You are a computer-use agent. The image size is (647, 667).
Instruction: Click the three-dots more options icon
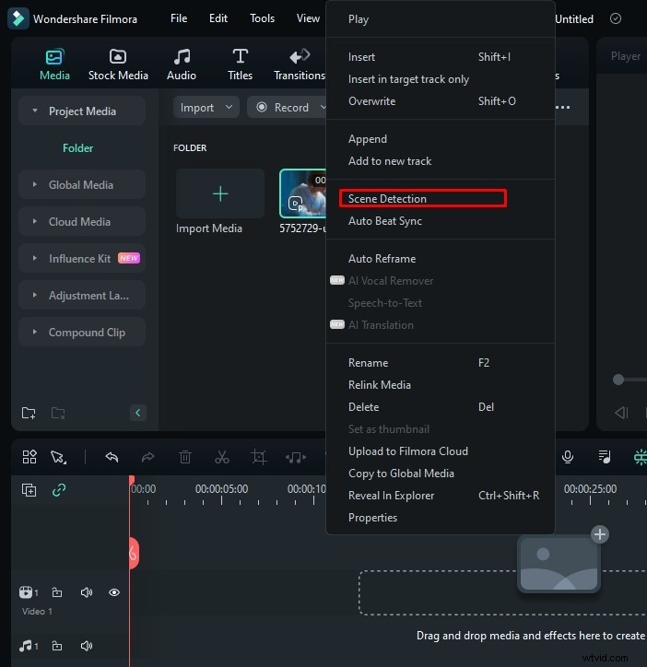563,107
